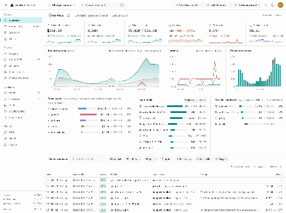Select the first filter chip after search box
The width and height of the screenshot is (286, 213).
[x=115, y=159]
